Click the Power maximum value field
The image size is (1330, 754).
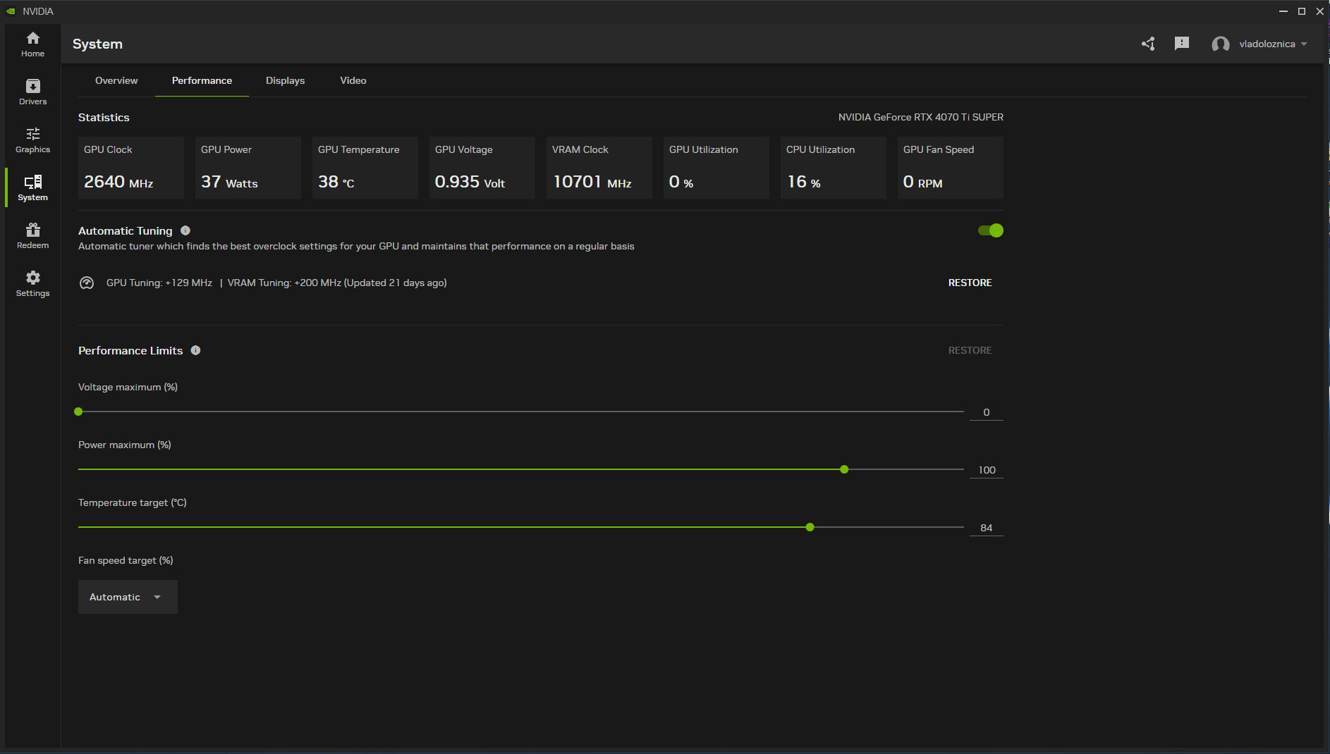[987, 470]
